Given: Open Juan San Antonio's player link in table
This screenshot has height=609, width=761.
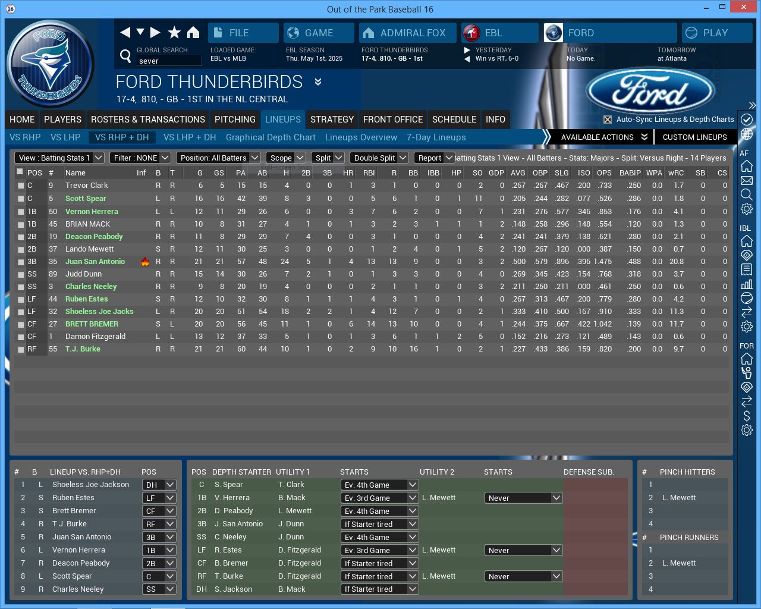Looking at the screenshot, I should [x=95, y=262].
